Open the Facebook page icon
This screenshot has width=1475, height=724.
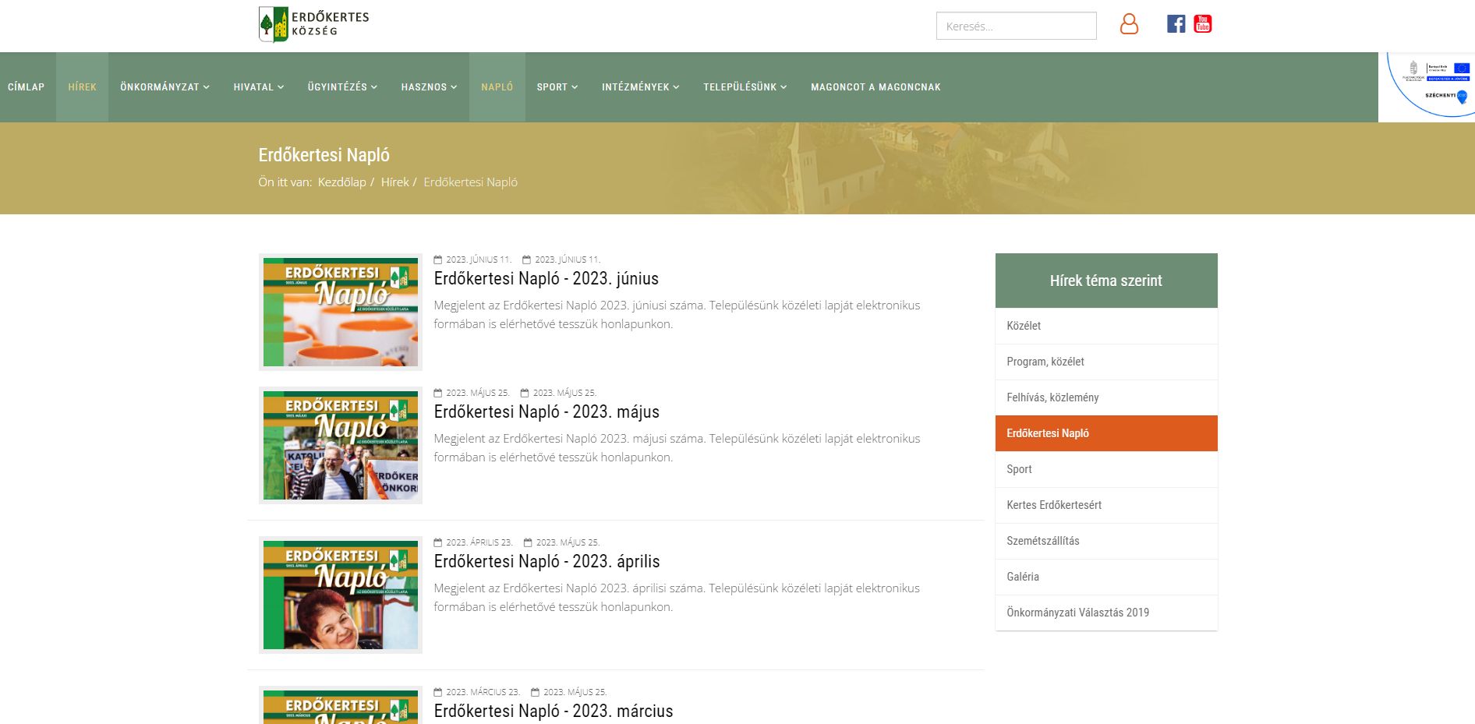tap(1176, 24)
